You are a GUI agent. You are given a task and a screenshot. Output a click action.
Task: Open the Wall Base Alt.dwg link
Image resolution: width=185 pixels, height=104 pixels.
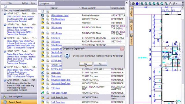point(59,98)
